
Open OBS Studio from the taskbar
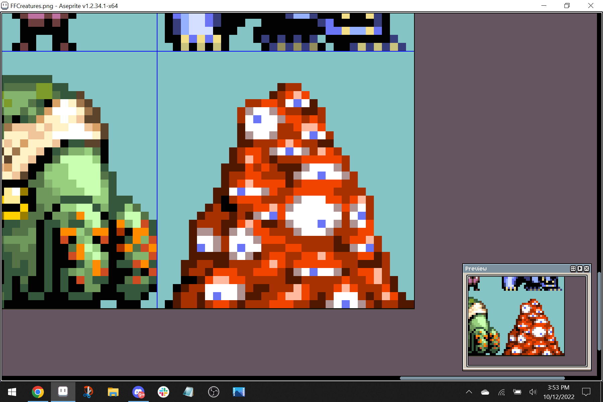click(x=214, y=392)
